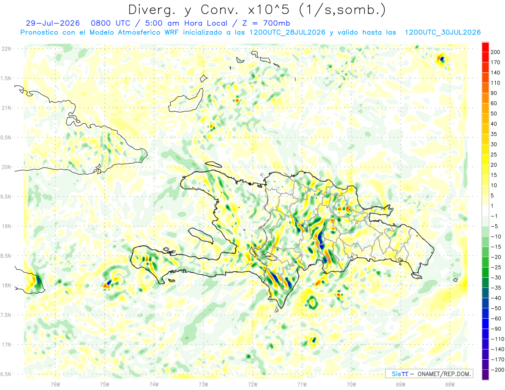Click the 'ONAMET/REP.DOM.' credit box
Viewport: 505px width, 390px height.
pyautogui.click(x=429, y=374)
